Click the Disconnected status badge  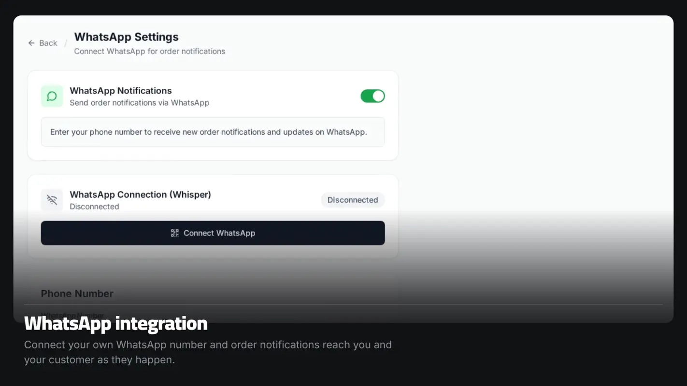click(x=353, y=200)
